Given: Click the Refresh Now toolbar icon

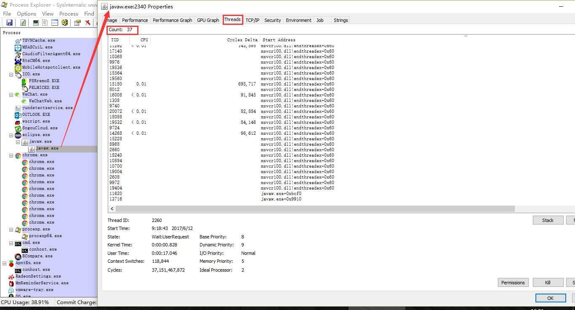Looking at the screenshot, I should click(23, 23).
